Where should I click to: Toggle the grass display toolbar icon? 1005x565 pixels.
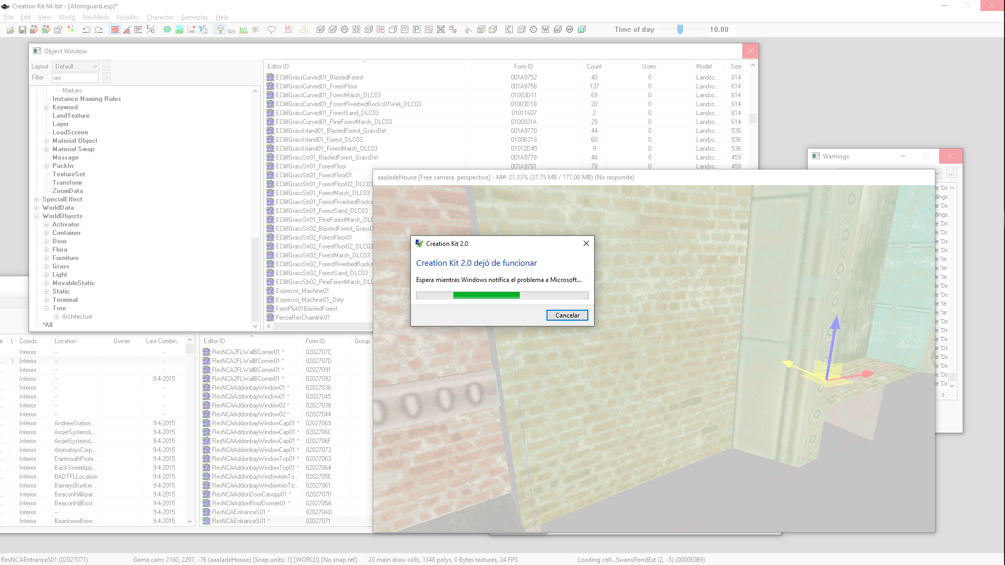pos(243,30)
